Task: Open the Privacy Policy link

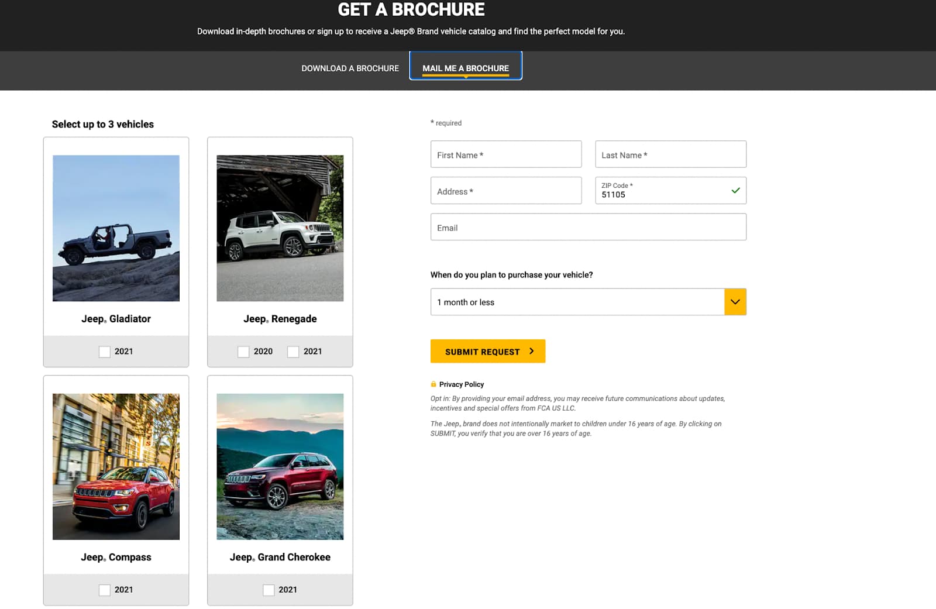Action: tap(462, 384)
